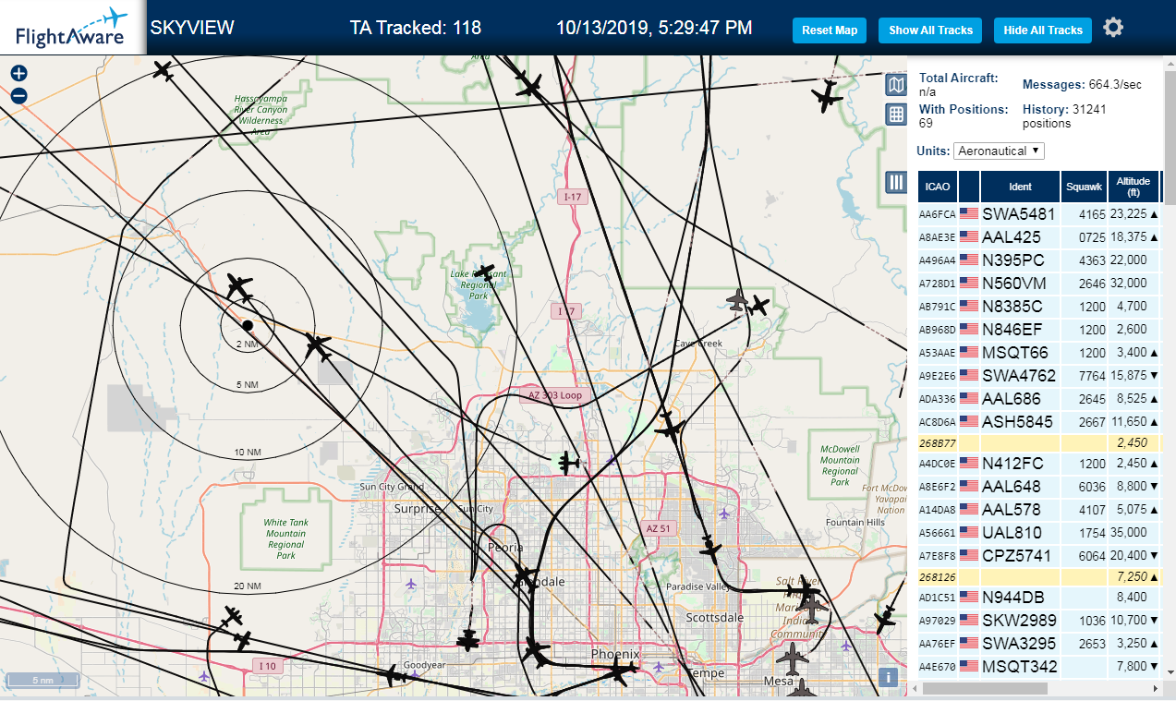Viewport: 1176px width, 701px height.
Task: Click the vertical scrollbar of the sidebar
Action: pyautogui.click(x=1170, y=139)
